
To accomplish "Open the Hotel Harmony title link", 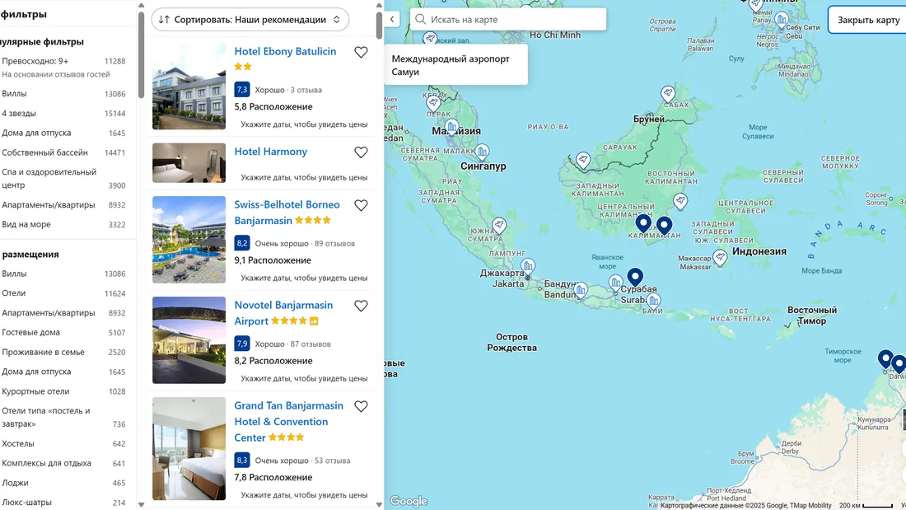I will click(270, 152).
